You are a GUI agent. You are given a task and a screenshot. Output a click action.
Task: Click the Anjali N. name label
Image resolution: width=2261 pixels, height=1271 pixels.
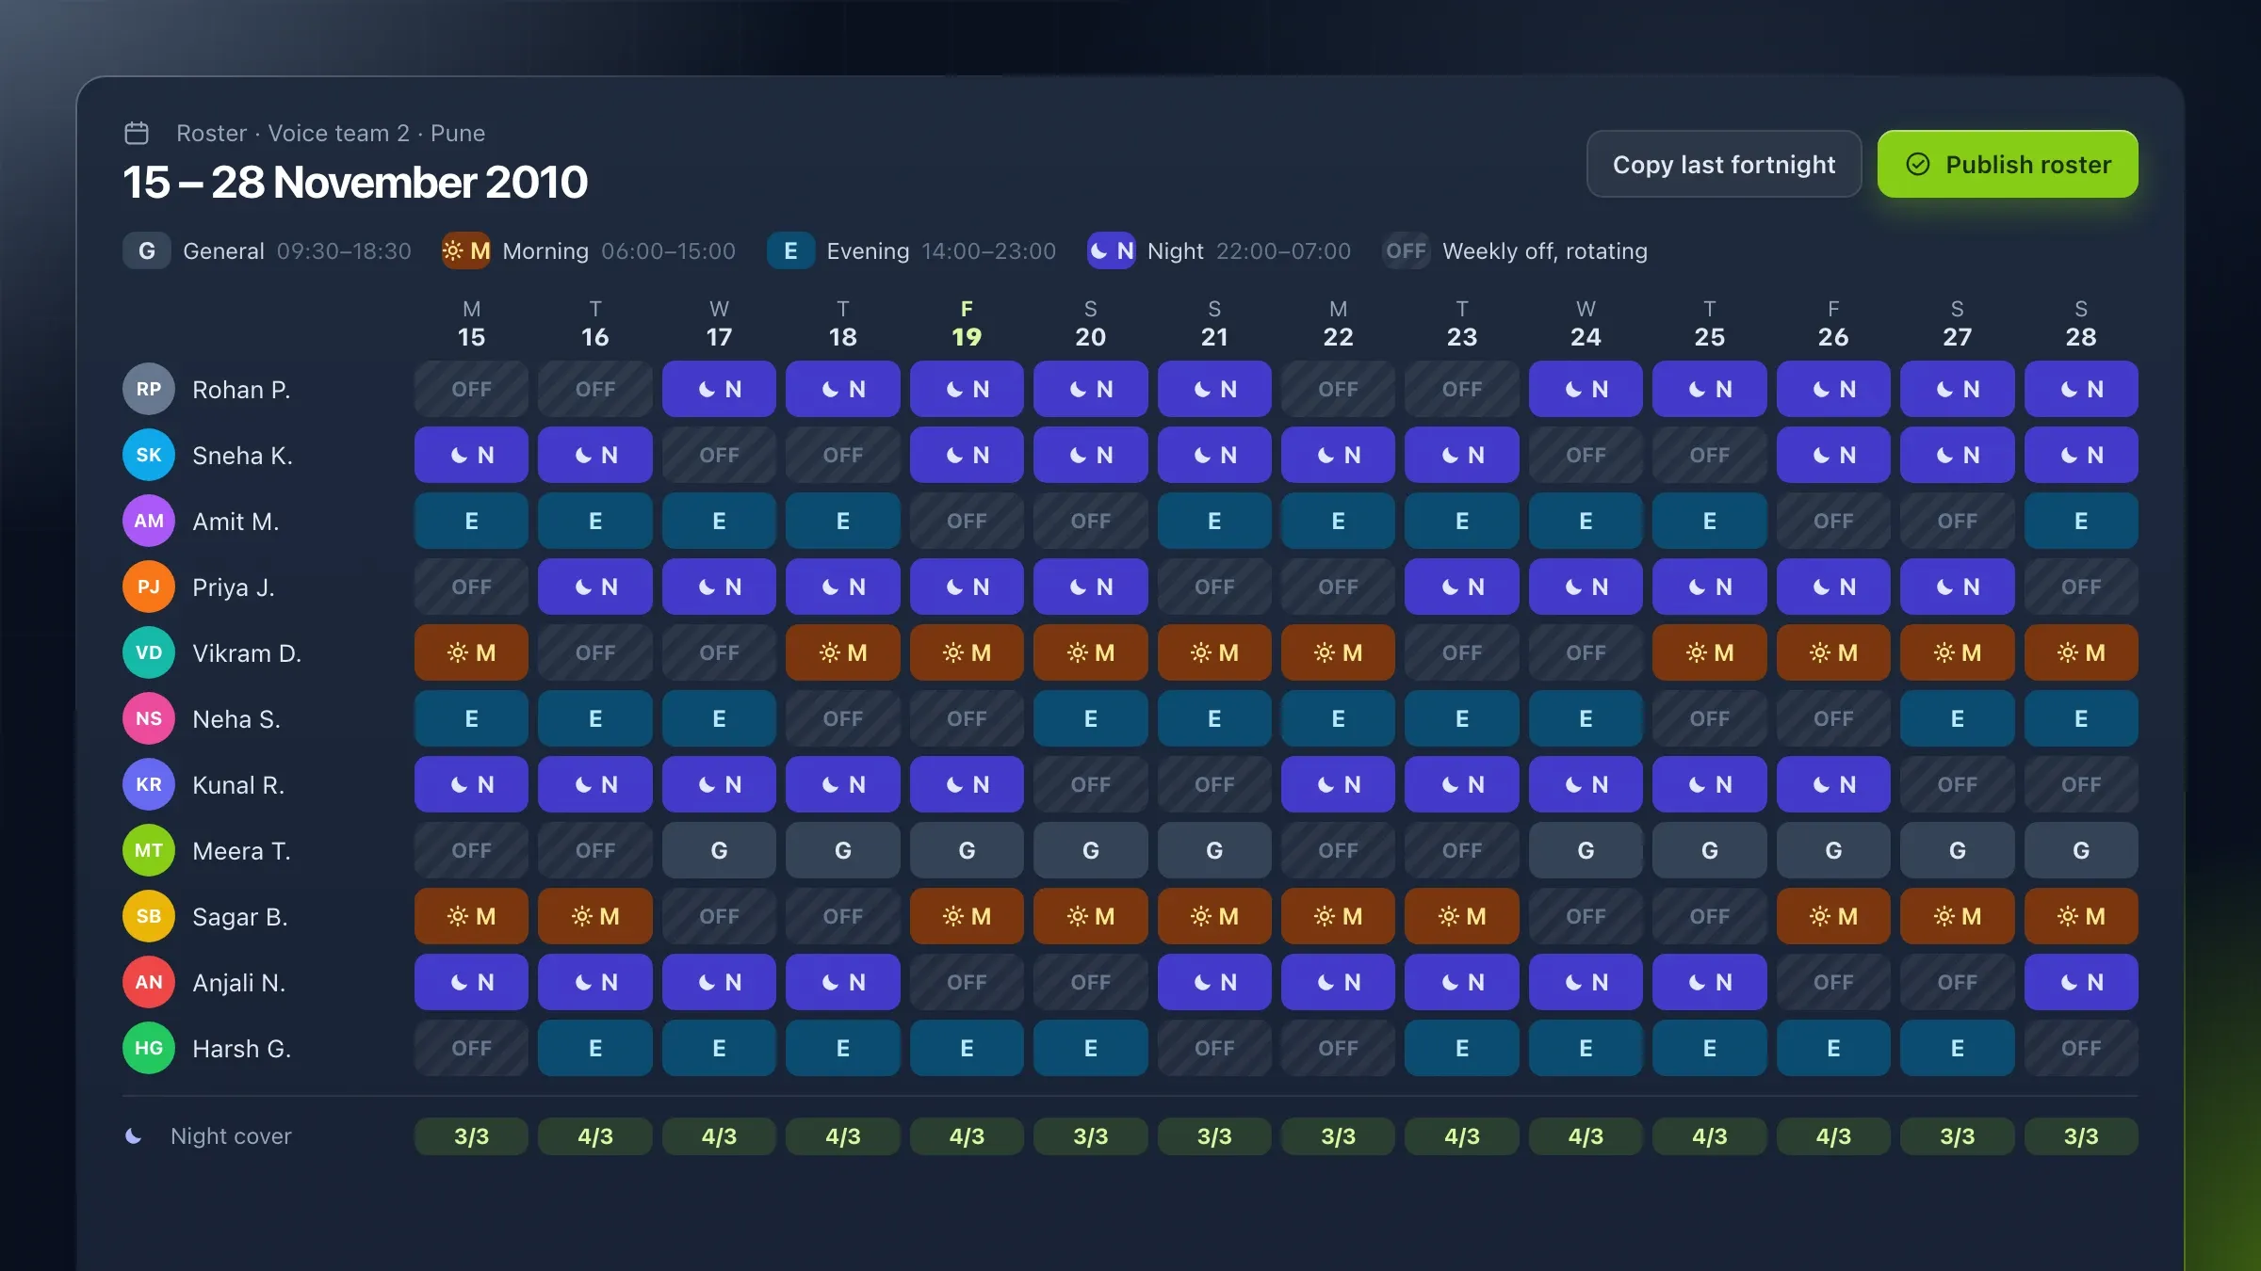(x=238, y=982)
